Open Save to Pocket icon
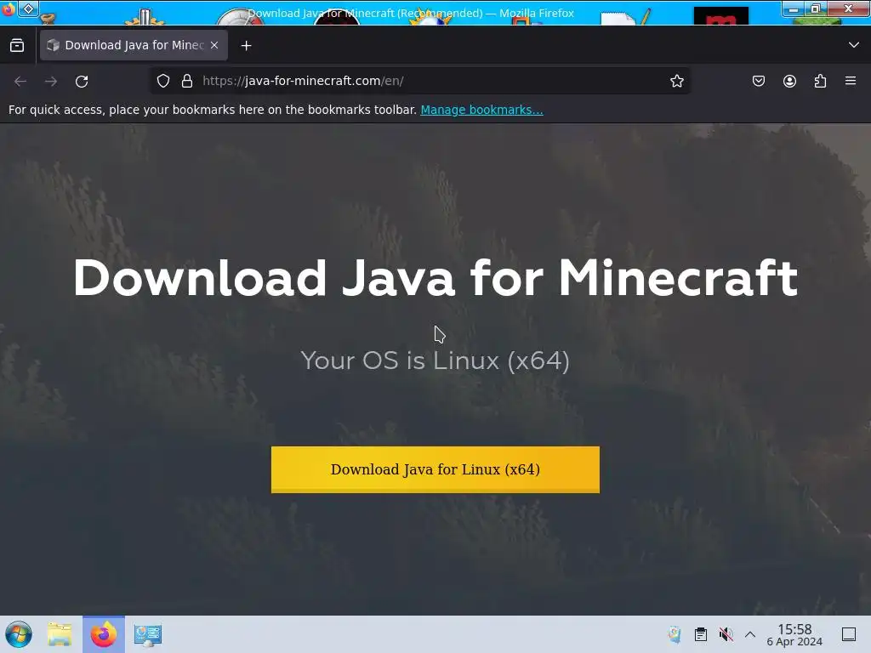Image resolution: width=871 pixels, height=653 pixels. [x=759, y=81]
